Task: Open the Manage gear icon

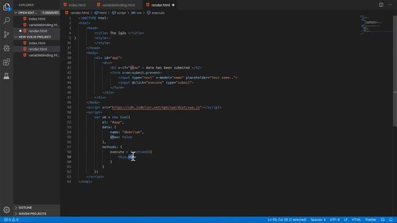Action: (7, 209)
